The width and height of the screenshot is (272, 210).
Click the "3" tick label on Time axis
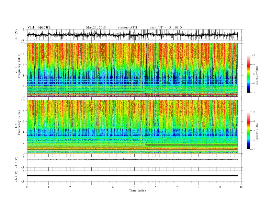(x=91, y=187)
